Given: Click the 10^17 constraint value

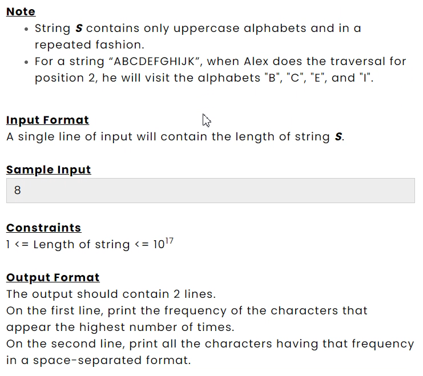Looking at the screenshot, I should click(163, 242).
